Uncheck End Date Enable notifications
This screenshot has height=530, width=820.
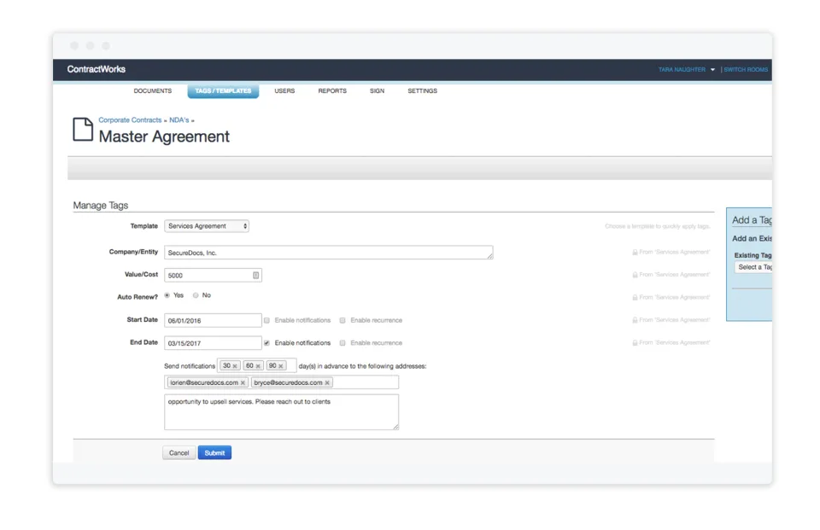pyautogui.click(x=266, y=343)
